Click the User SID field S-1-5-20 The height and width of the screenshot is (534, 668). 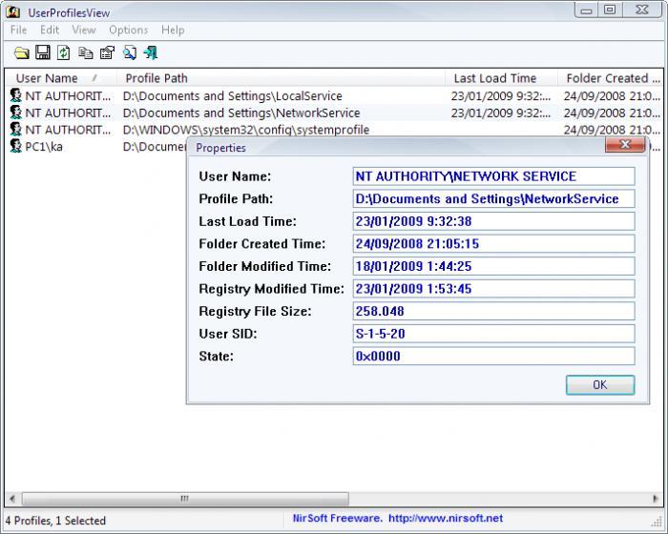tap(493, 334)
